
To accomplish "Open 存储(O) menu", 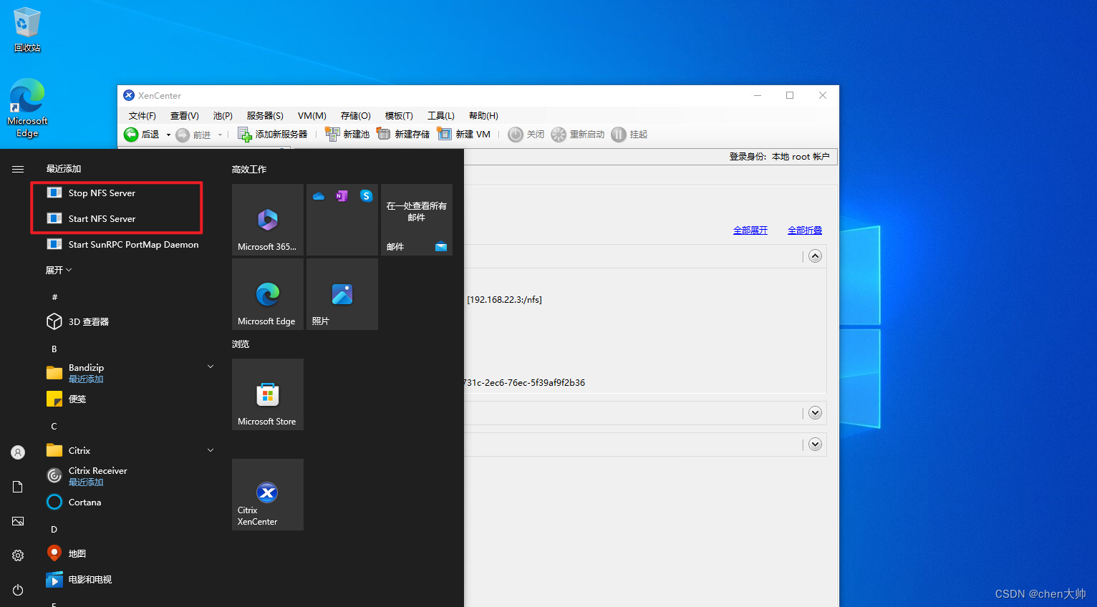I will [356, 116].
